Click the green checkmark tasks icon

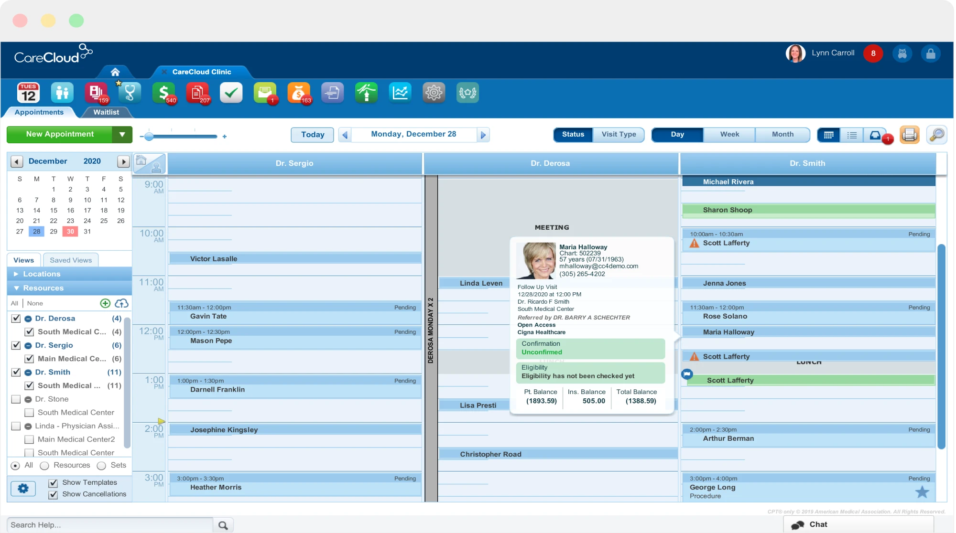(231, 93)
